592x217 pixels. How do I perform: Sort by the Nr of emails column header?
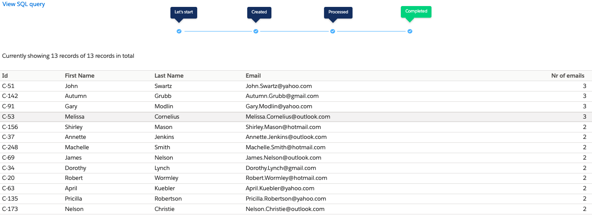[567, 76]
